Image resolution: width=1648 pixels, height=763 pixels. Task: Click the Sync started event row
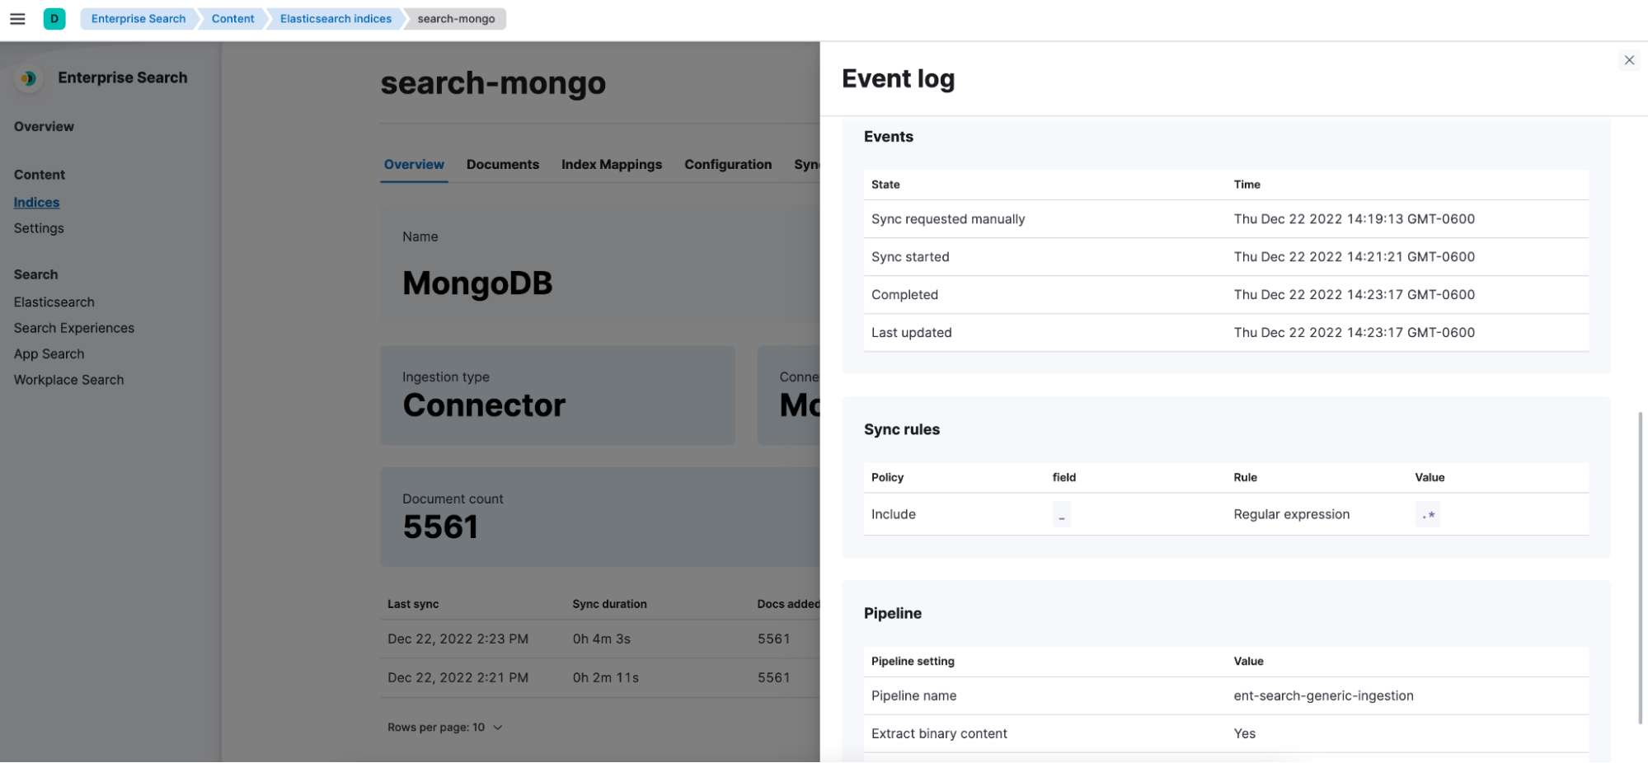[1226, 257]
